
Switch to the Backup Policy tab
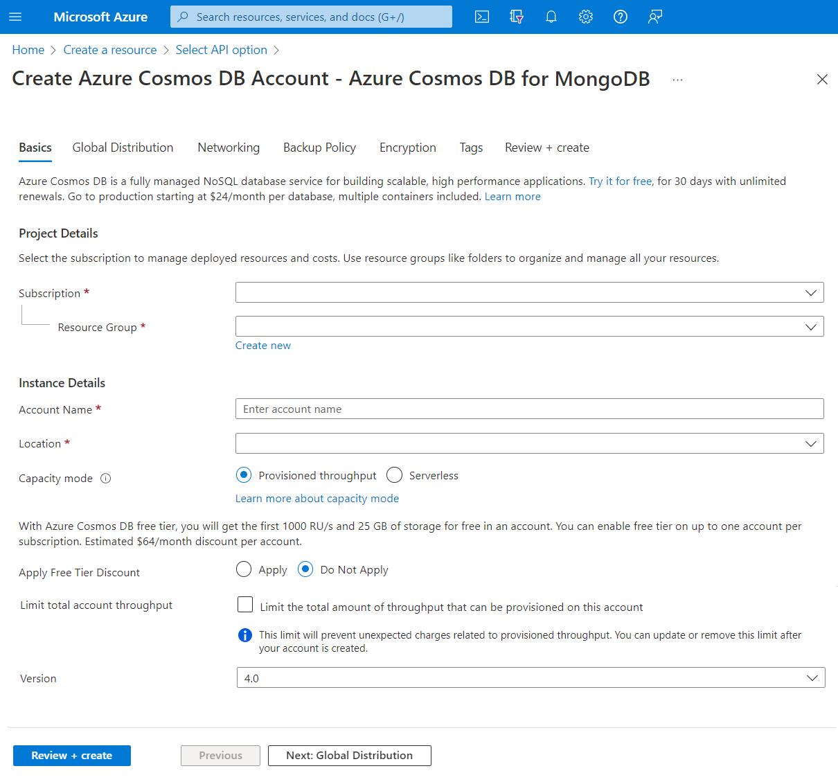319,148
